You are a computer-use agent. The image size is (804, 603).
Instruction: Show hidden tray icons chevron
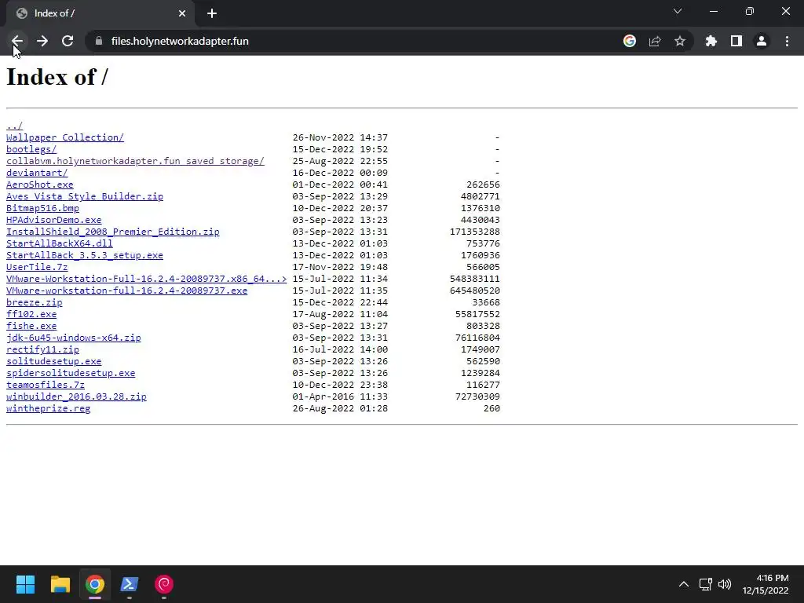(x=684, y=584)
